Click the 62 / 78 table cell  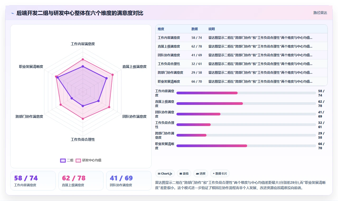pos(196,46)
